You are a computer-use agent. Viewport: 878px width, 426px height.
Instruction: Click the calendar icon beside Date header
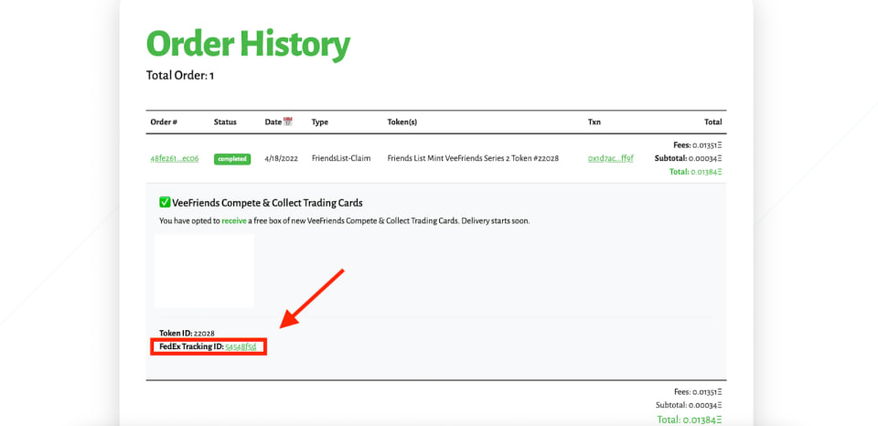288,122
